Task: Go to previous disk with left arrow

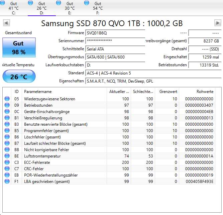Action: point(6,23)
